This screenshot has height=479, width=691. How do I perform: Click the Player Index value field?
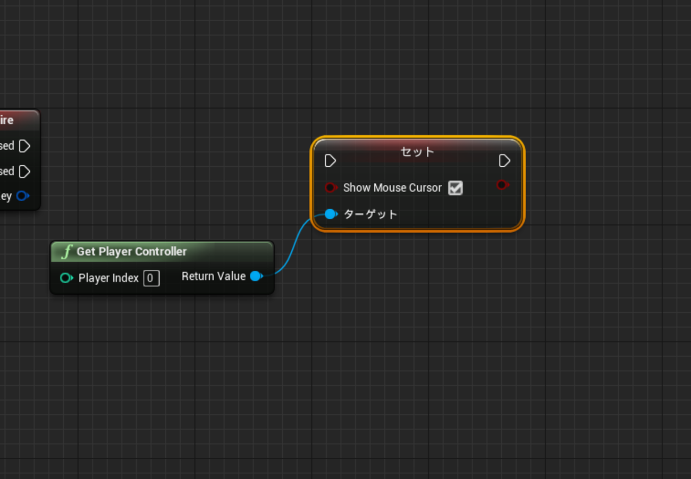point(151,278)
